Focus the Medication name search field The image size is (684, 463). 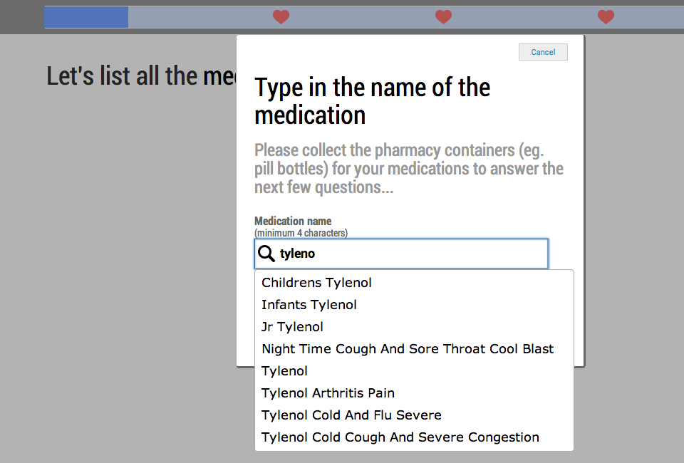tap(401, 254)
